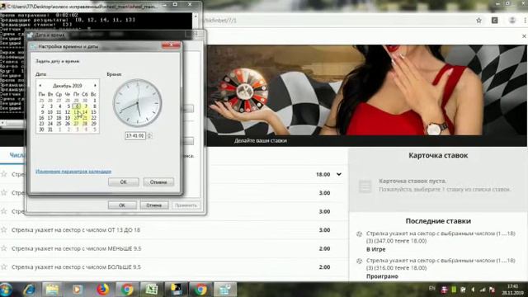
Task: Open File Explorer from the taskbar
Action: (x=52, y=290)
